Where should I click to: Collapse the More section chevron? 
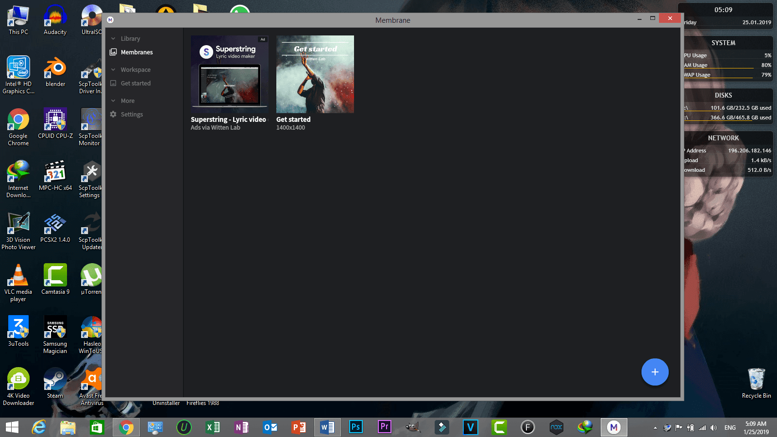[x=113, y=101]
